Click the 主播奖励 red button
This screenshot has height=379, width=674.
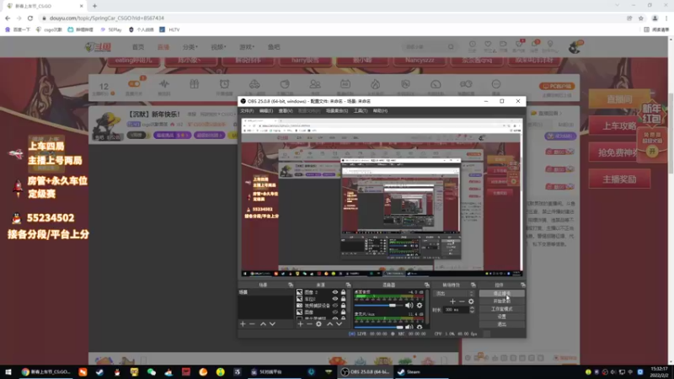point(619,179)
